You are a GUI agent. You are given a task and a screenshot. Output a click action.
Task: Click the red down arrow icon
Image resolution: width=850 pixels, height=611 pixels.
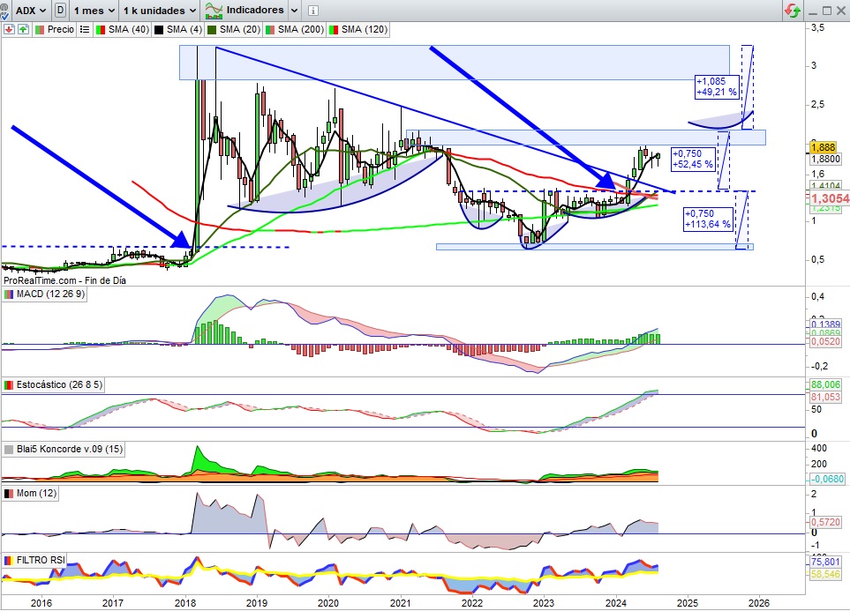[9, 29]
